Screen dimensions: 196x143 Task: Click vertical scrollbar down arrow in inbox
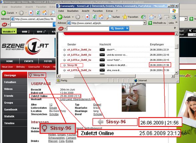tap(176, 72)
